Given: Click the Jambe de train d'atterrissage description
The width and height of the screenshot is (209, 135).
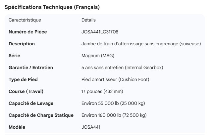Looking at the screenshot, I should pos(141,44).
